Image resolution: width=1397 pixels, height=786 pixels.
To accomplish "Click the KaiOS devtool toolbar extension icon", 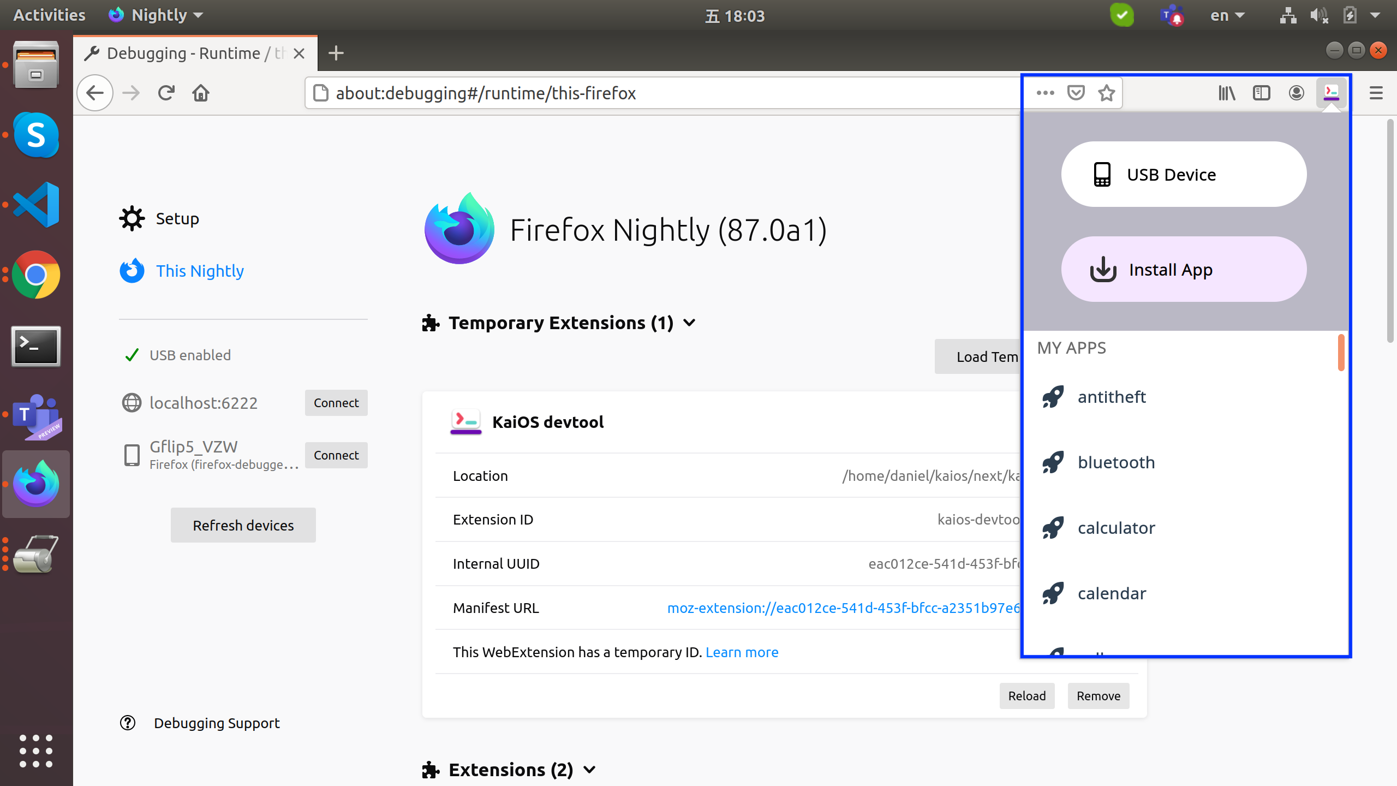I will pyautogui.click(x=1331, y=93).
